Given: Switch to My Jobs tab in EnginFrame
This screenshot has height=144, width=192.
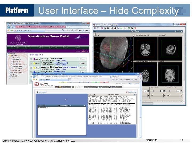Looking at the screenshot, I should [x=90, y=87].
